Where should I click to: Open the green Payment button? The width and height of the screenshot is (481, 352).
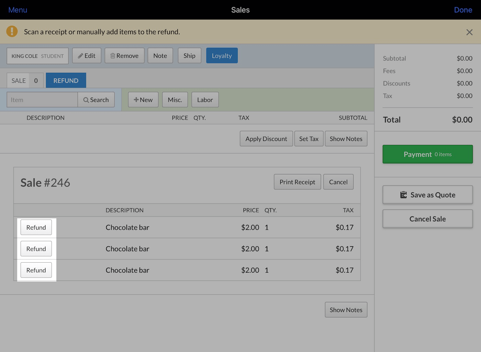coord(428,154)
